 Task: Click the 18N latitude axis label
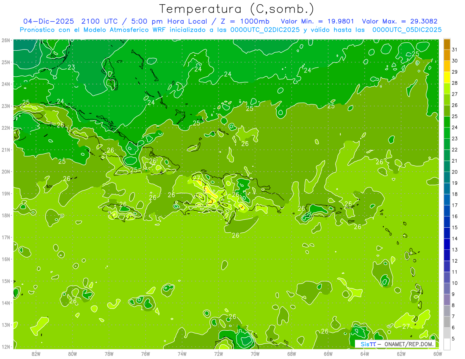(5, 215)
